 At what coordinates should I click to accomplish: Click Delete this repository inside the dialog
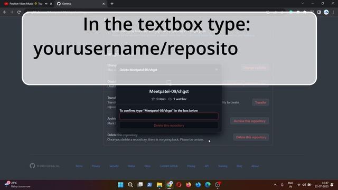(169, 126)
